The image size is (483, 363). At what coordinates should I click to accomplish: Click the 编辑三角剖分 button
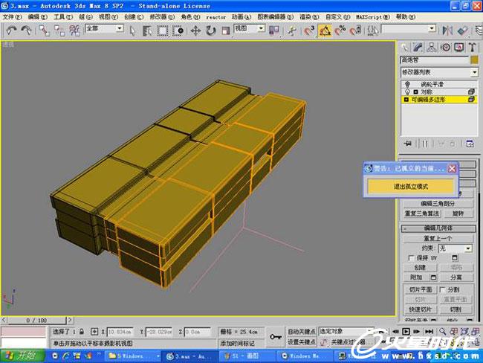[438, 204]
